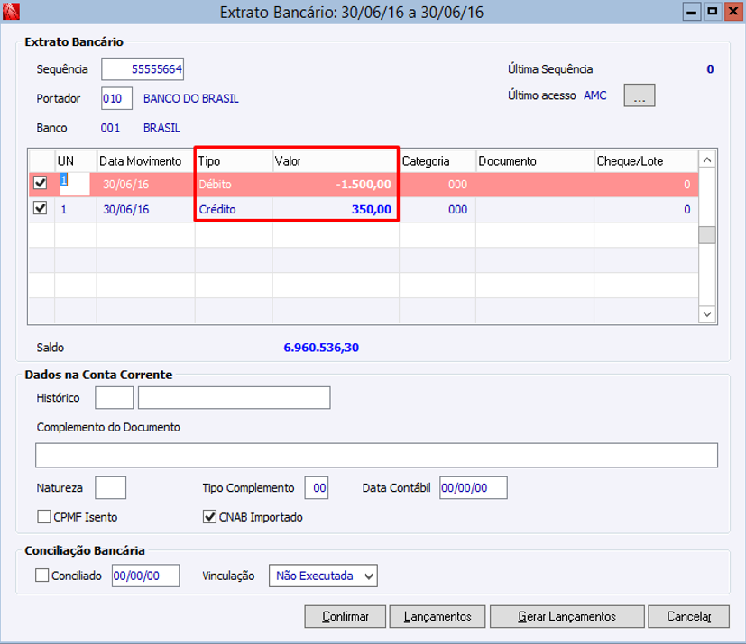The height and width of the screenshot is (644, 746).
Task: Click the Tipo Complemento field
Action: pos(317,488)
